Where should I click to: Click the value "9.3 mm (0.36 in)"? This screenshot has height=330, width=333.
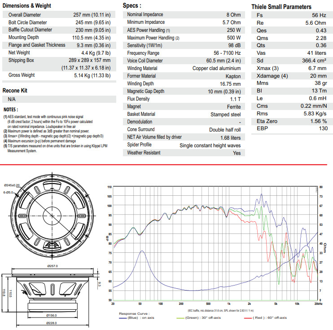[x=94, y=45]
